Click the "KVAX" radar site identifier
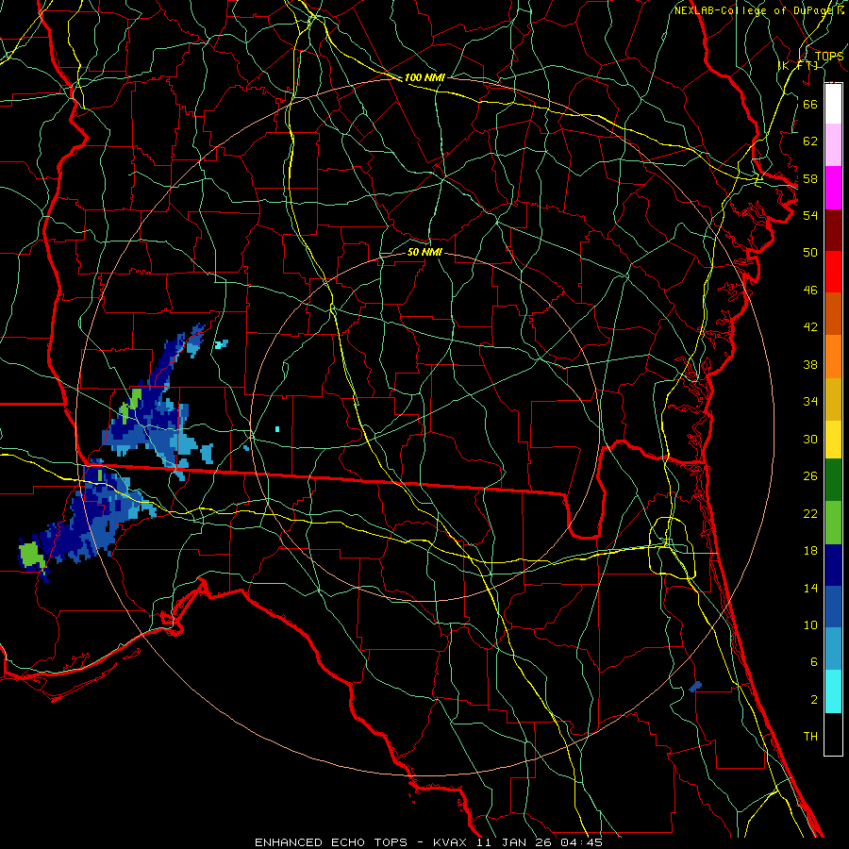 pyautogui.click(x=452, y=842)
